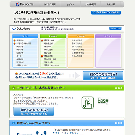Click the blue 終了(ログアウト) button
This screenshot has width=135, height=135.
click(x=115, y=28)
